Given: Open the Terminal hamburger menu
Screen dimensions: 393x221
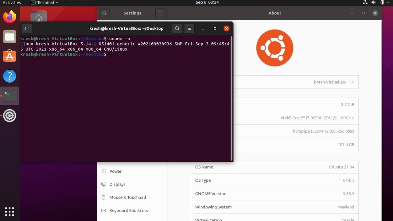Looking at the screenshot, I should click(x=189, y=29).
